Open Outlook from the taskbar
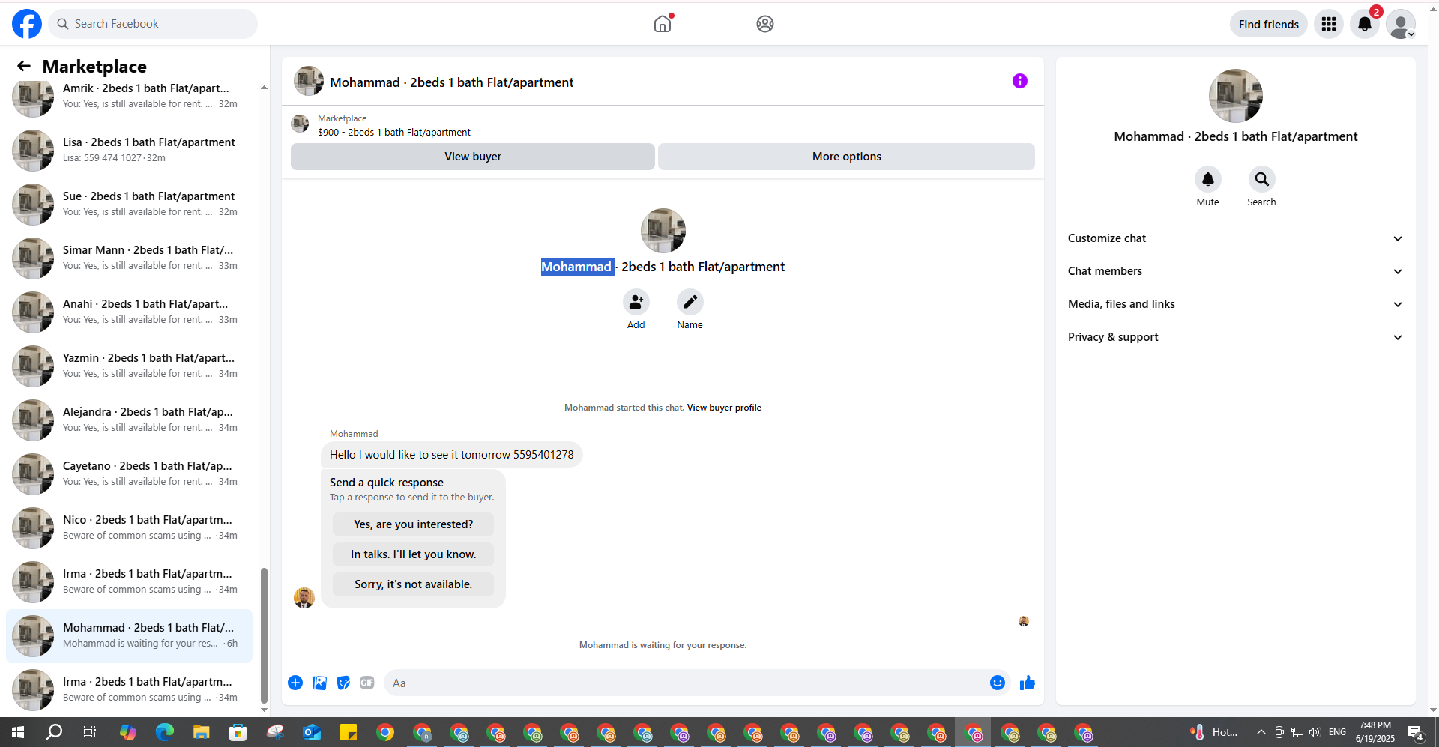 (x=312, y=732)
